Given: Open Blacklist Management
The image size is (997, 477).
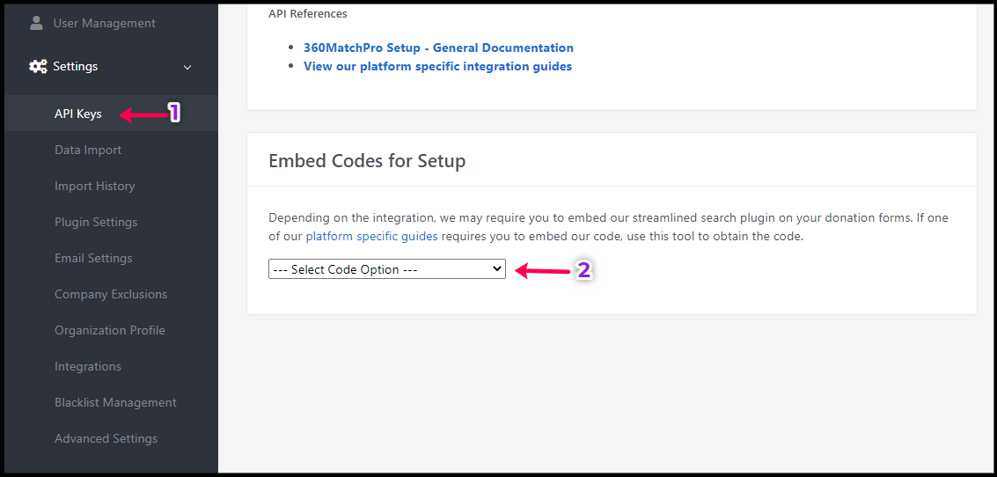Looking at the screenshot, I should 115,402.
